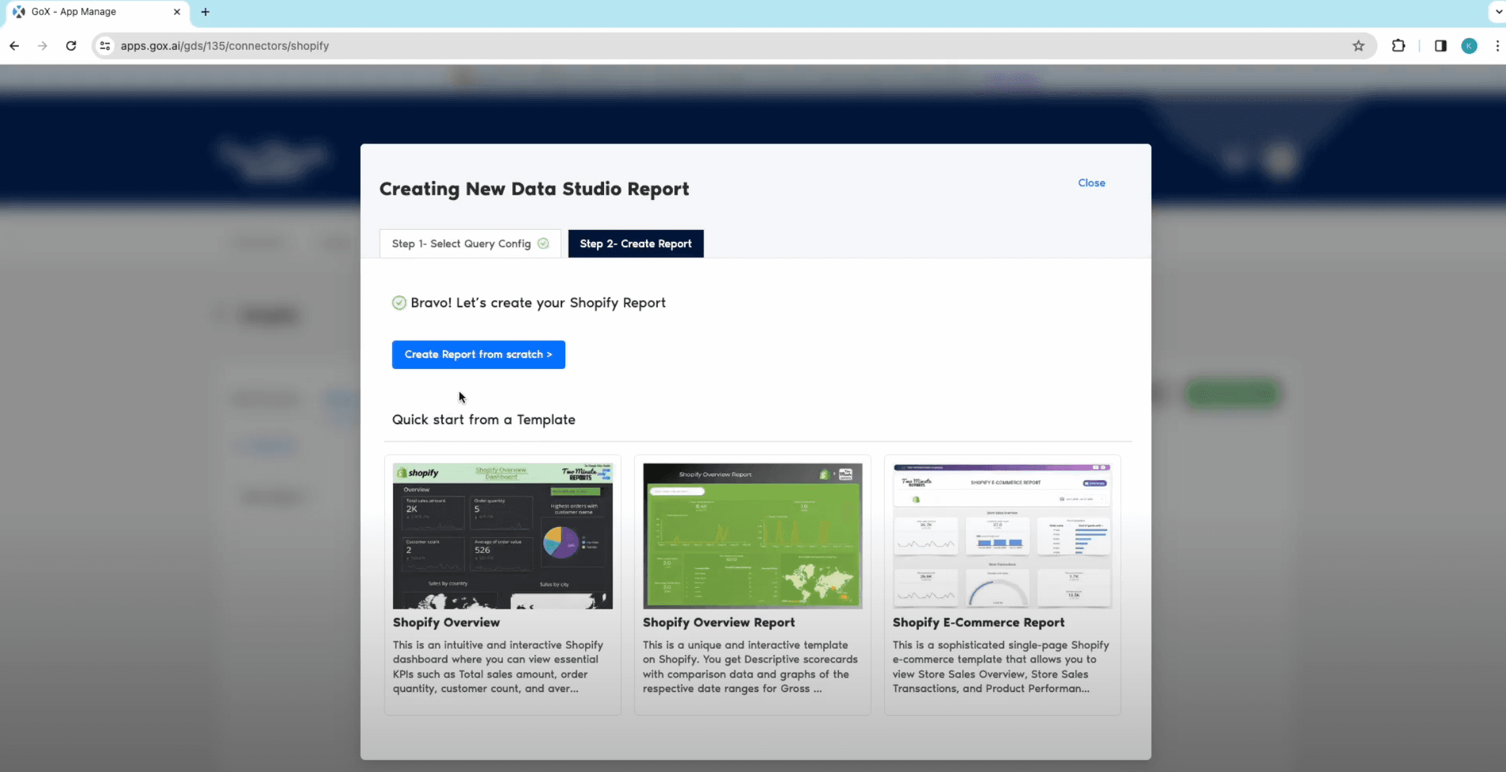
Task: Expand the tab search chevron
Action: tap(1498, 12)
